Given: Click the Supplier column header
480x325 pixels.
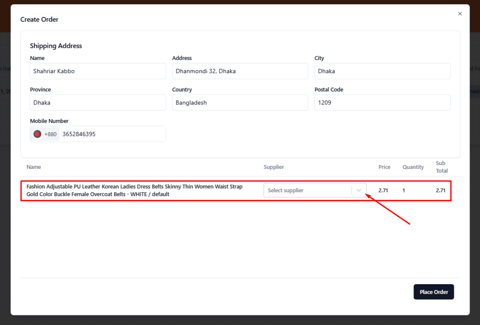Looking at the screenshot, I should tap(274, 167).
